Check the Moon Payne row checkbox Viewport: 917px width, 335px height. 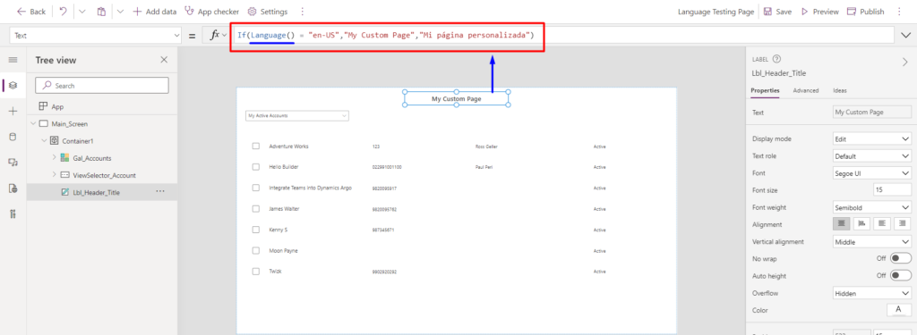tap(255, 250)
